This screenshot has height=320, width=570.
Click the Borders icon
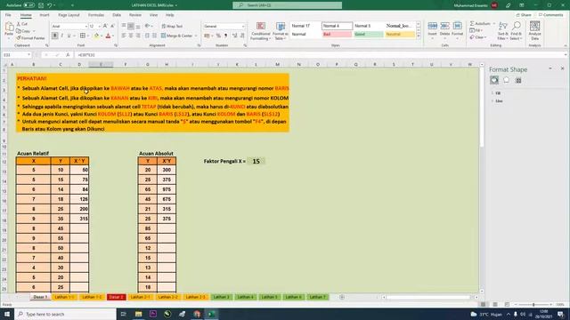(x=83, y=36)
